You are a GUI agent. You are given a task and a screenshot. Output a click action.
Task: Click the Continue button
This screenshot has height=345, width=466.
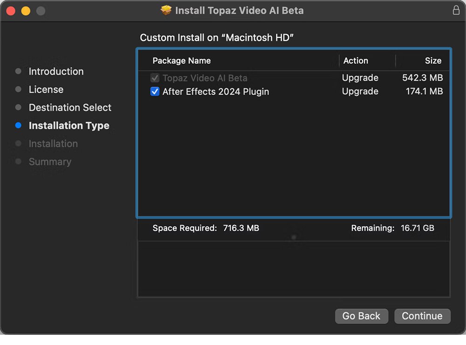(x=422, y=316)
